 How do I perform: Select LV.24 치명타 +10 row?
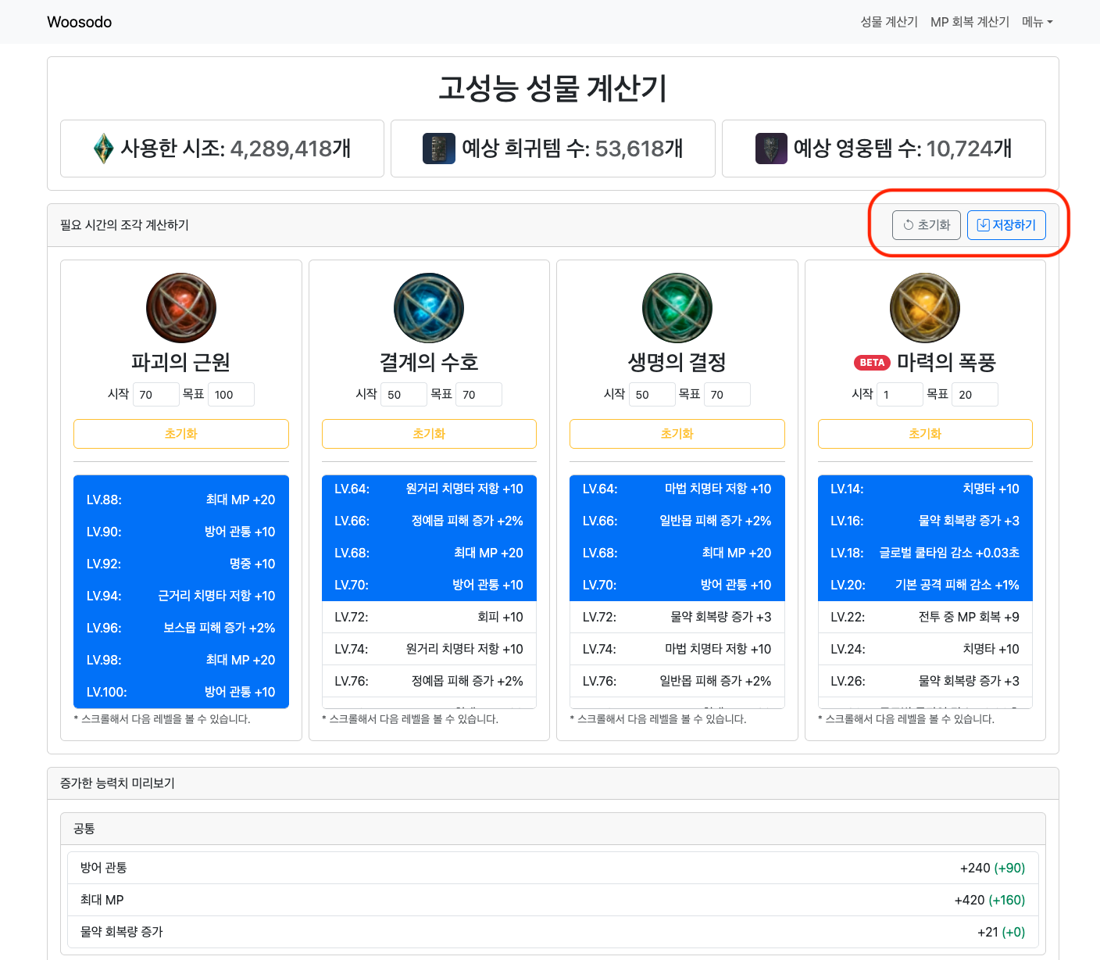pyautogui.click(x=925, y=649)
